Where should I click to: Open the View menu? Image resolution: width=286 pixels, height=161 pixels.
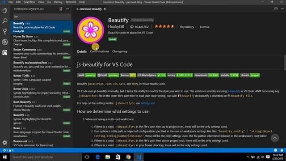(41, 2)
